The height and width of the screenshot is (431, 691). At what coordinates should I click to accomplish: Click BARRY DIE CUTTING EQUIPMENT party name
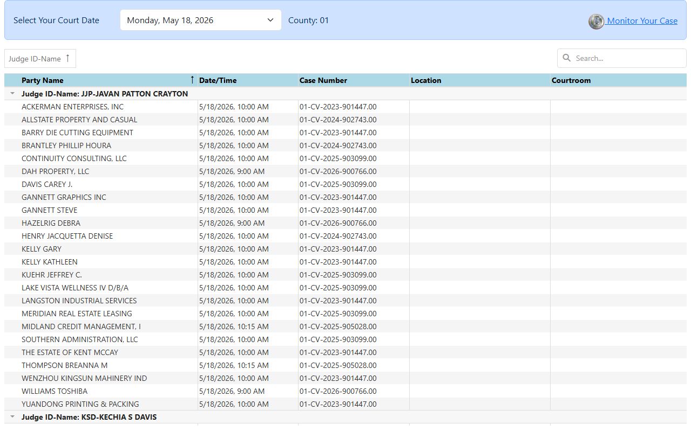pyautogui.click(x=77, y=133)
